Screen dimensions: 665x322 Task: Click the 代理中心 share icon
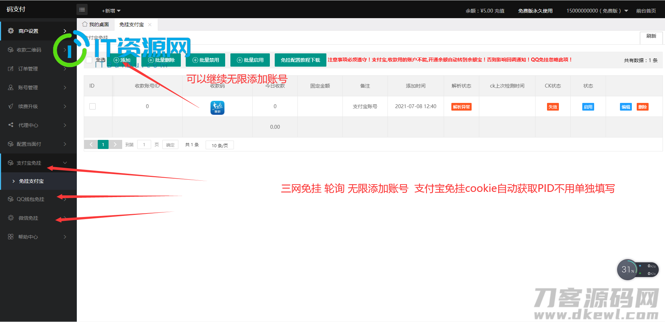[x=11, y=125]
